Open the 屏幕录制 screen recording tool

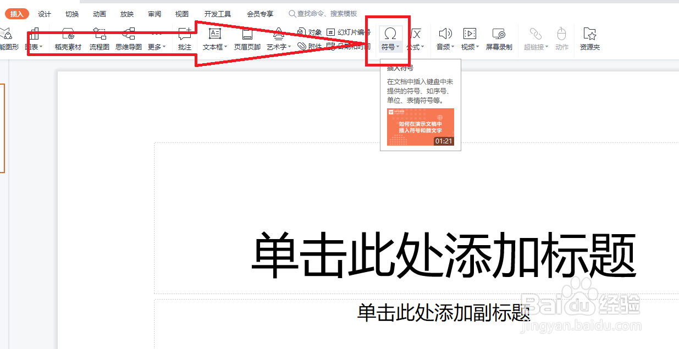click(499, 38)
